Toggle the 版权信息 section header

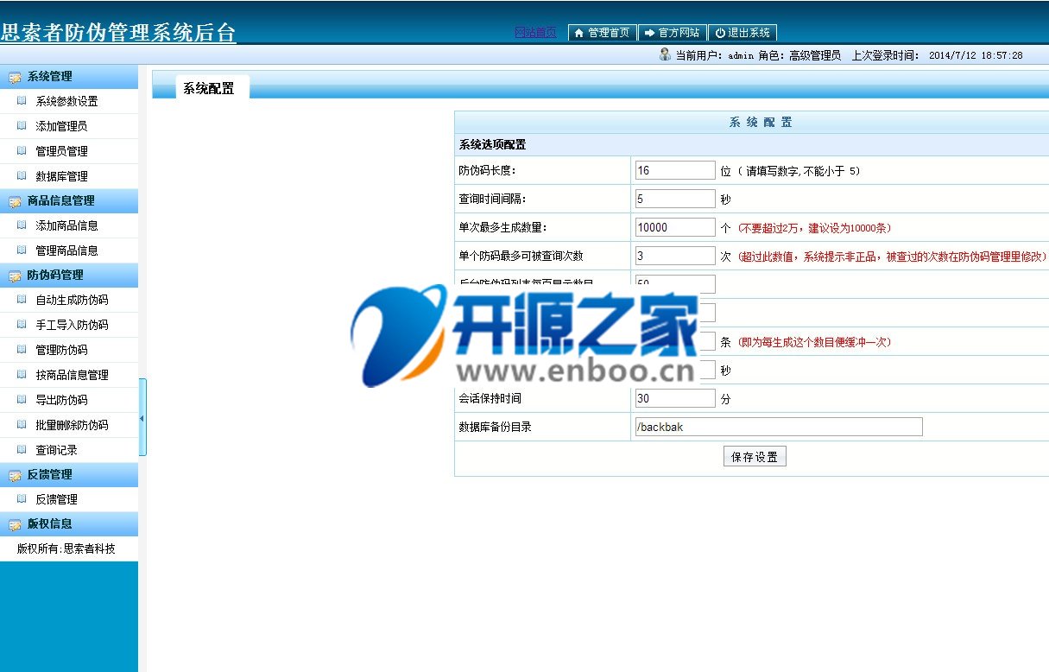(69, 523)
